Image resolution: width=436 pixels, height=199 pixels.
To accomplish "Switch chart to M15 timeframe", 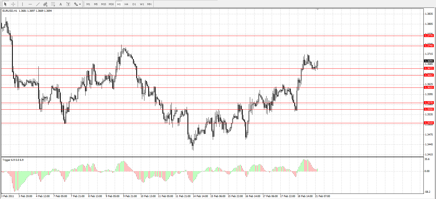I will 104,4.
